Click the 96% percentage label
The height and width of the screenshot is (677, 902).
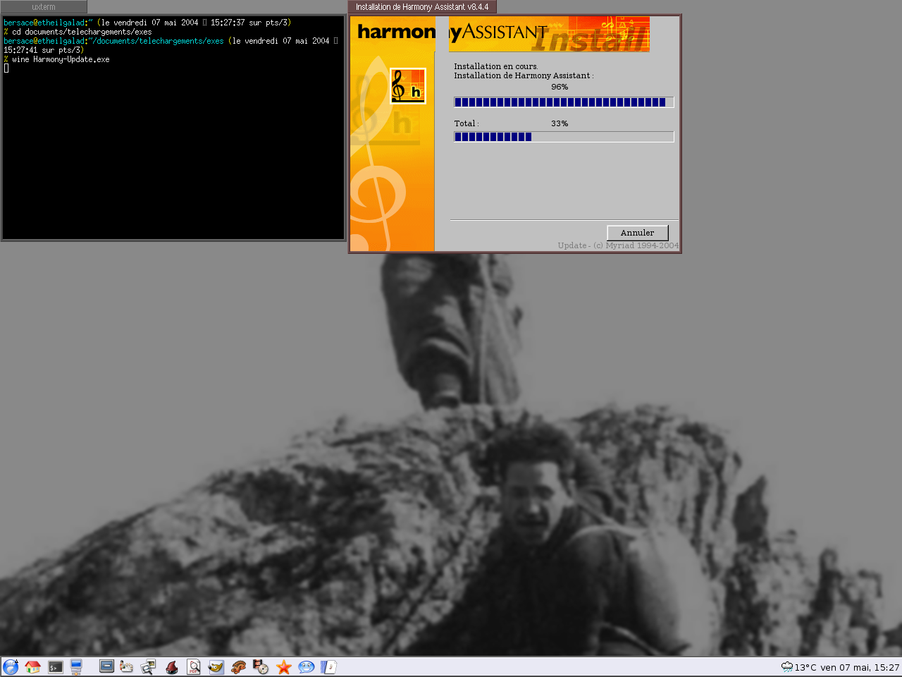point(560,87)
